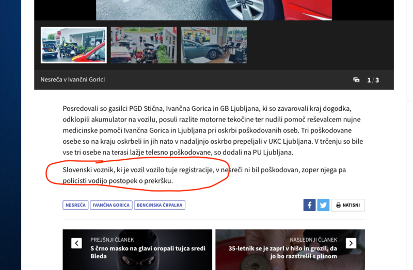Open the 35-letnik next article headline
413x270 pixels.
point(283,252)
